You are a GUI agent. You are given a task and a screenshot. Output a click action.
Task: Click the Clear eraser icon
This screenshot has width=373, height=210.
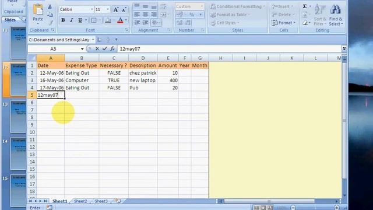pos(305,23)
